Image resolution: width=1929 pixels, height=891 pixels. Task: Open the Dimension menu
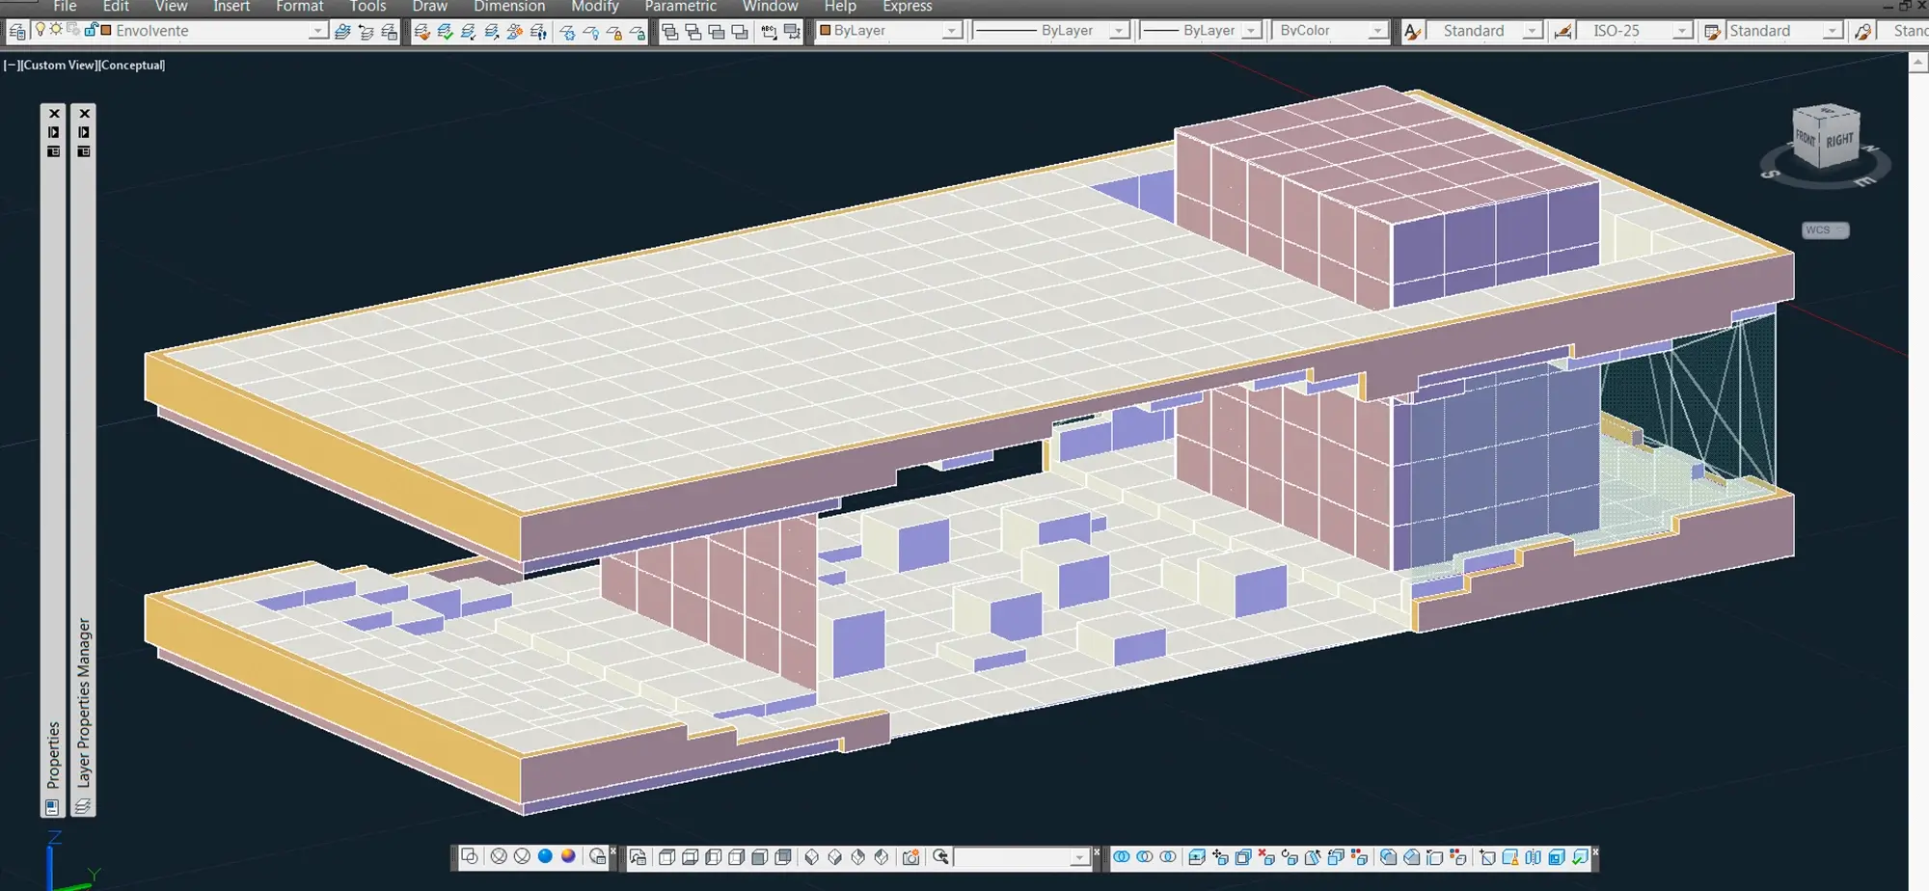[x=508, y=7]
